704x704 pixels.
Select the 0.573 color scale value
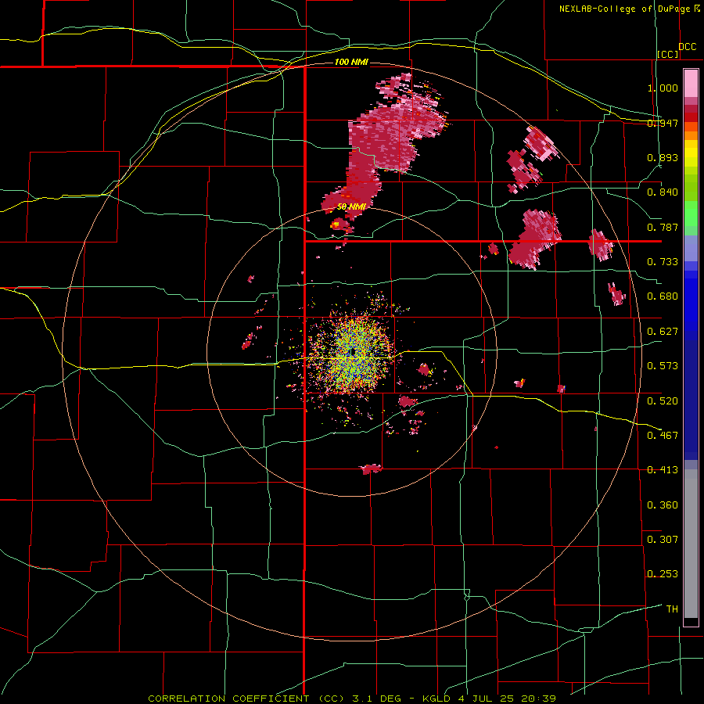pos(663,366)
